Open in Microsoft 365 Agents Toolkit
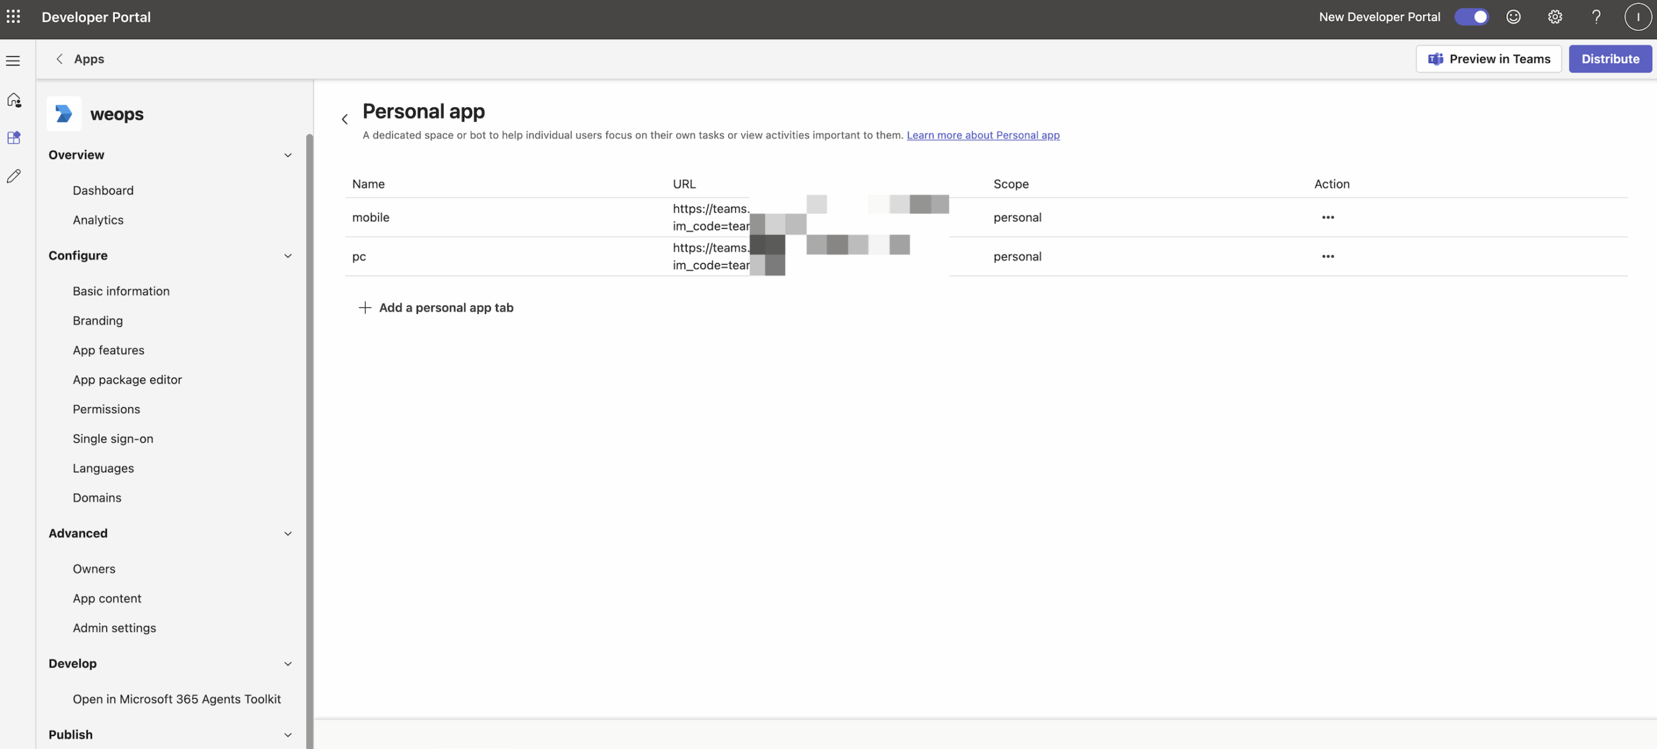This screenshot has width=1657, height=749. (x=177, y=699)
